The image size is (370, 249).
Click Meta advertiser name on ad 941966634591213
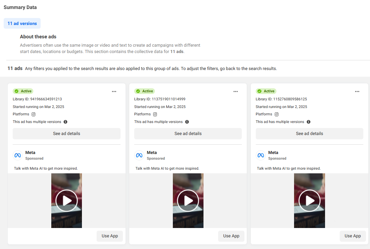point(30,153)
